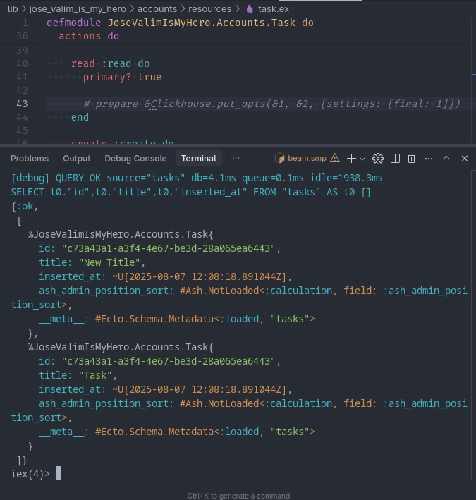This screenshot has height=500, width=476.
Task: Click the beam.smp terminal label
Action: click(x=307, y=158)
